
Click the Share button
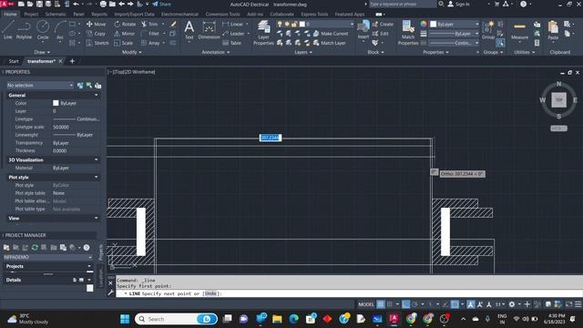coord(162,4)
